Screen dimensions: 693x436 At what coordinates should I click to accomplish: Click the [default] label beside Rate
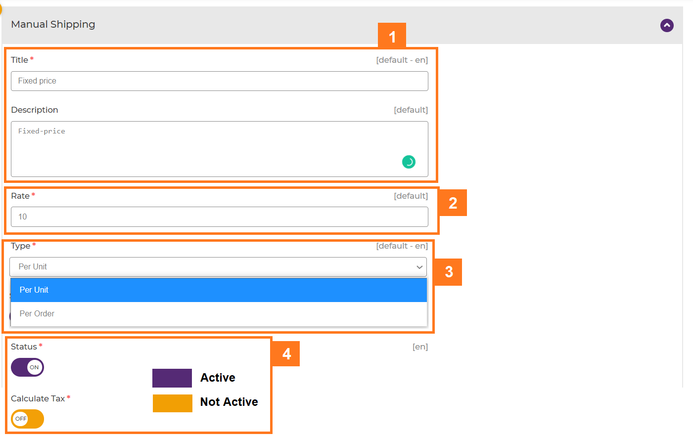point(411,196)
